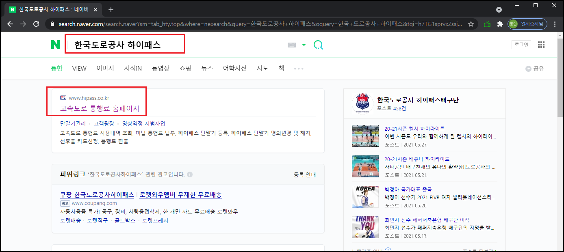
Task: Click the 로그인 button
Action: click(x=521, y=45)
